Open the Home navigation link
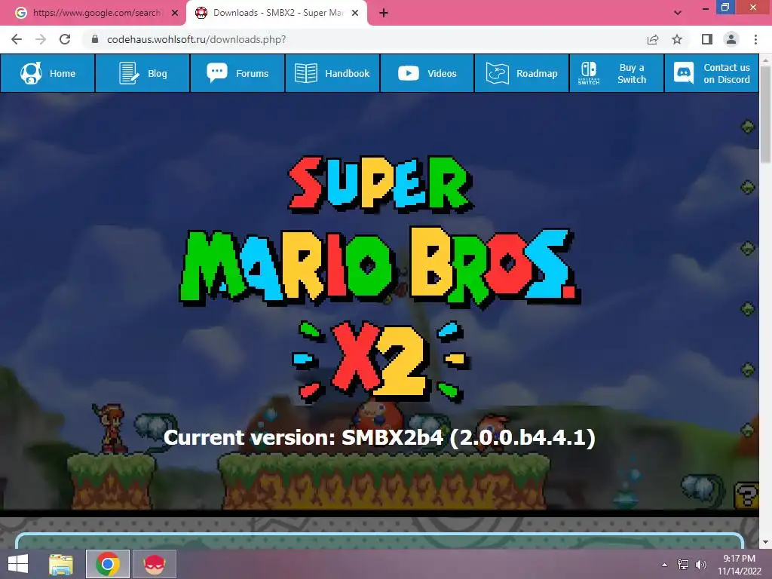Viewport: 772px width, 579px height. coord(47,73)
